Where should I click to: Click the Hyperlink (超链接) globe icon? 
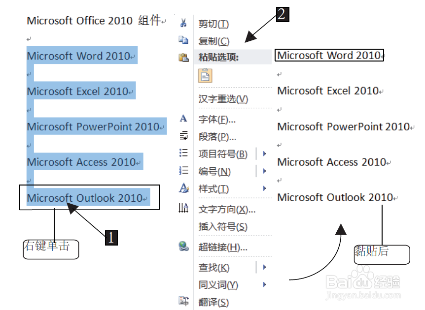(183, 247)
